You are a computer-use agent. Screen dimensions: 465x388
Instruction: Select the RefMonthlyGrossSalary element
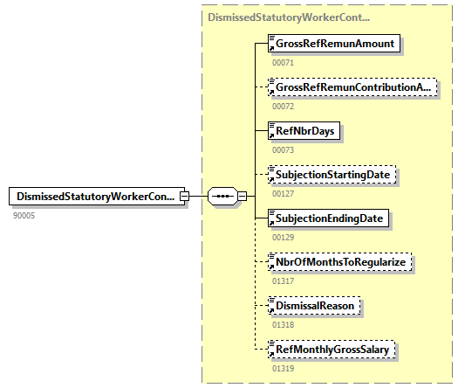(332, 349)
